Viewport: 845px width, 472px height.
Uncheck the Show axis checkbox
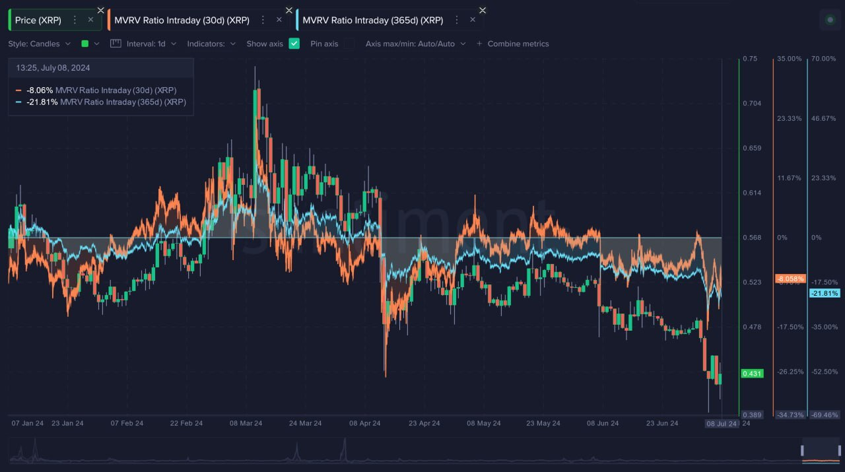click(294, 44)
